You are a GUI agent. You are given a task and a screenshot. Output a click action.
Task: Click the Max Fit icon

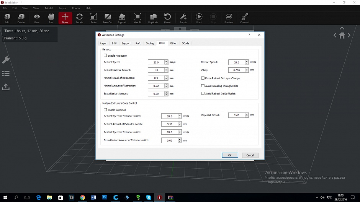138,18
